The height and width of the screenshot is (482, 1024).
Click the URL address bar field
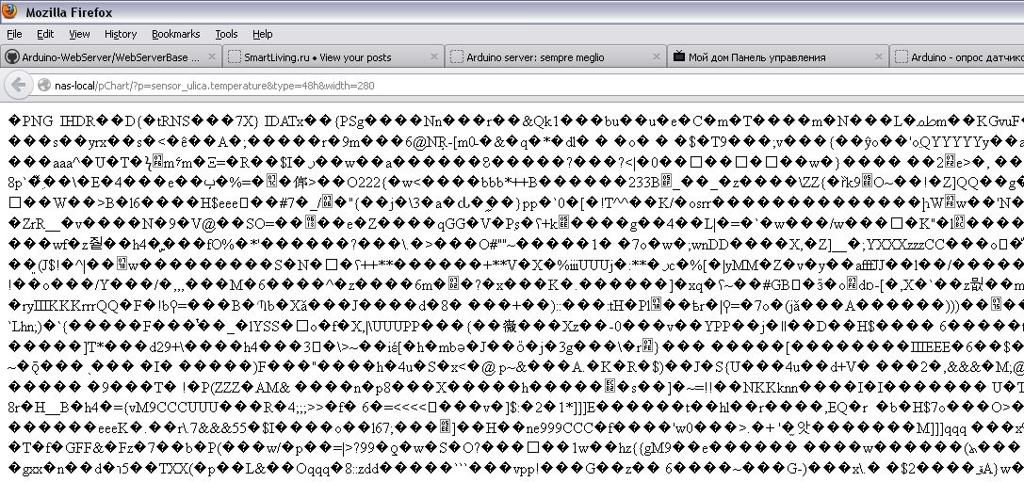pos(471,86)
